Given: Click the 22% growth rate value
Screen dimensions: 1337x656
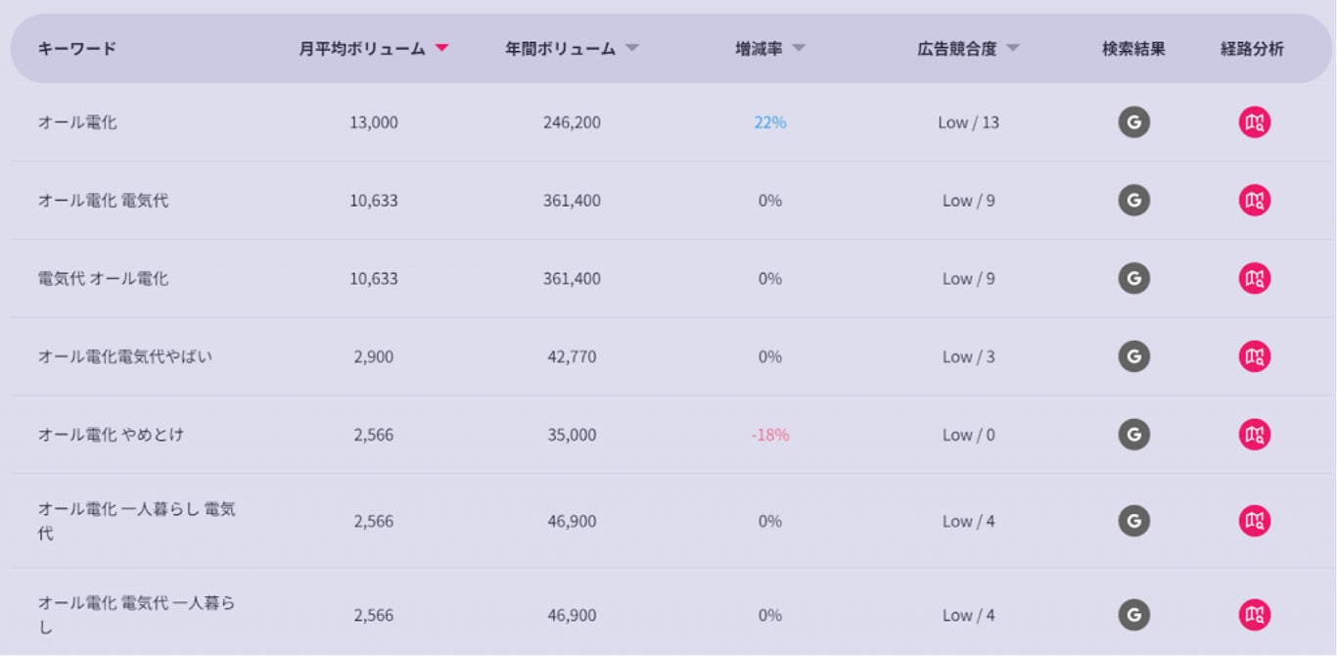Looking at the screenshot, I should [769, 122].
